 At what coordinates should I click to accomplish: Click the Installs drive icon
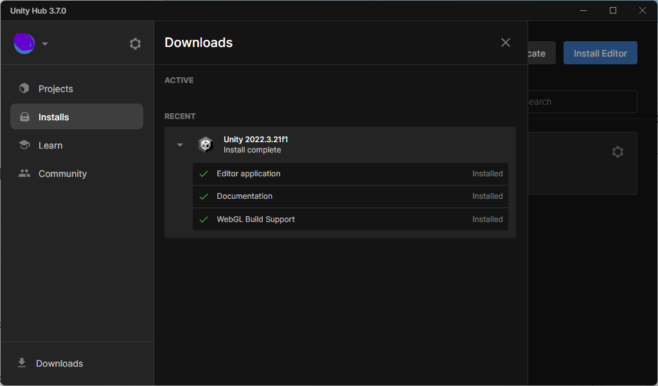(25, 117)
